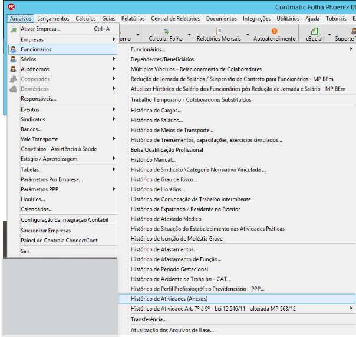Select Convênios - Assistência à Saúde
Viewport: 356px width, 337px height.
(62, 149)
